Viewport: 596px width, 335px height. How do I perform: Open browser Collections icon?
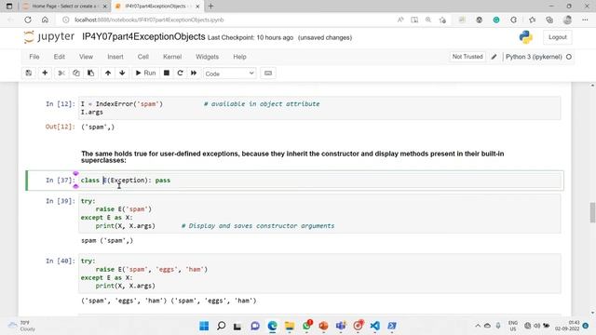(x=549, y=20)
